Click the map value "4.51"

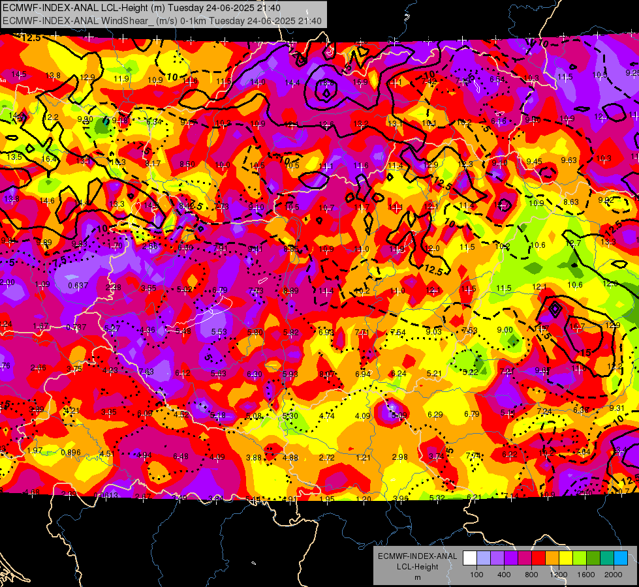(107, 454)
